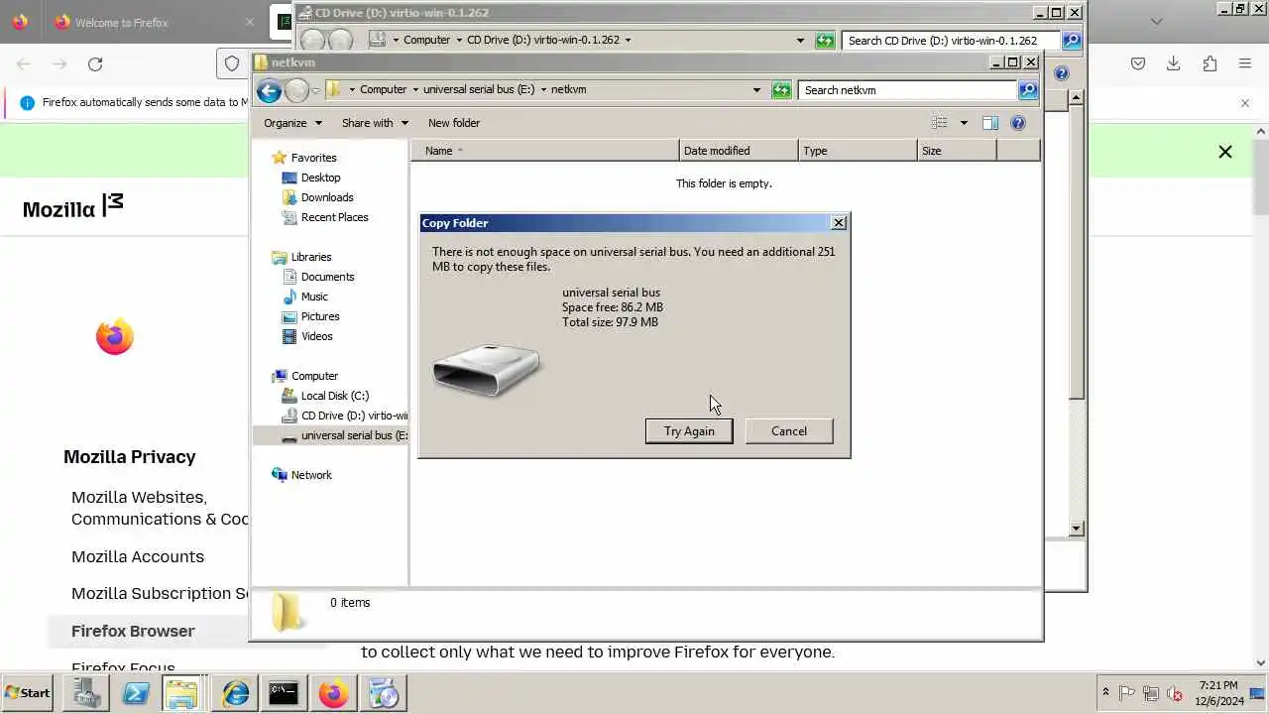The height and width of the screenshot is (714, 1269).
Task: Refresh the netkvm folder address bar
Action: point(781,90)
